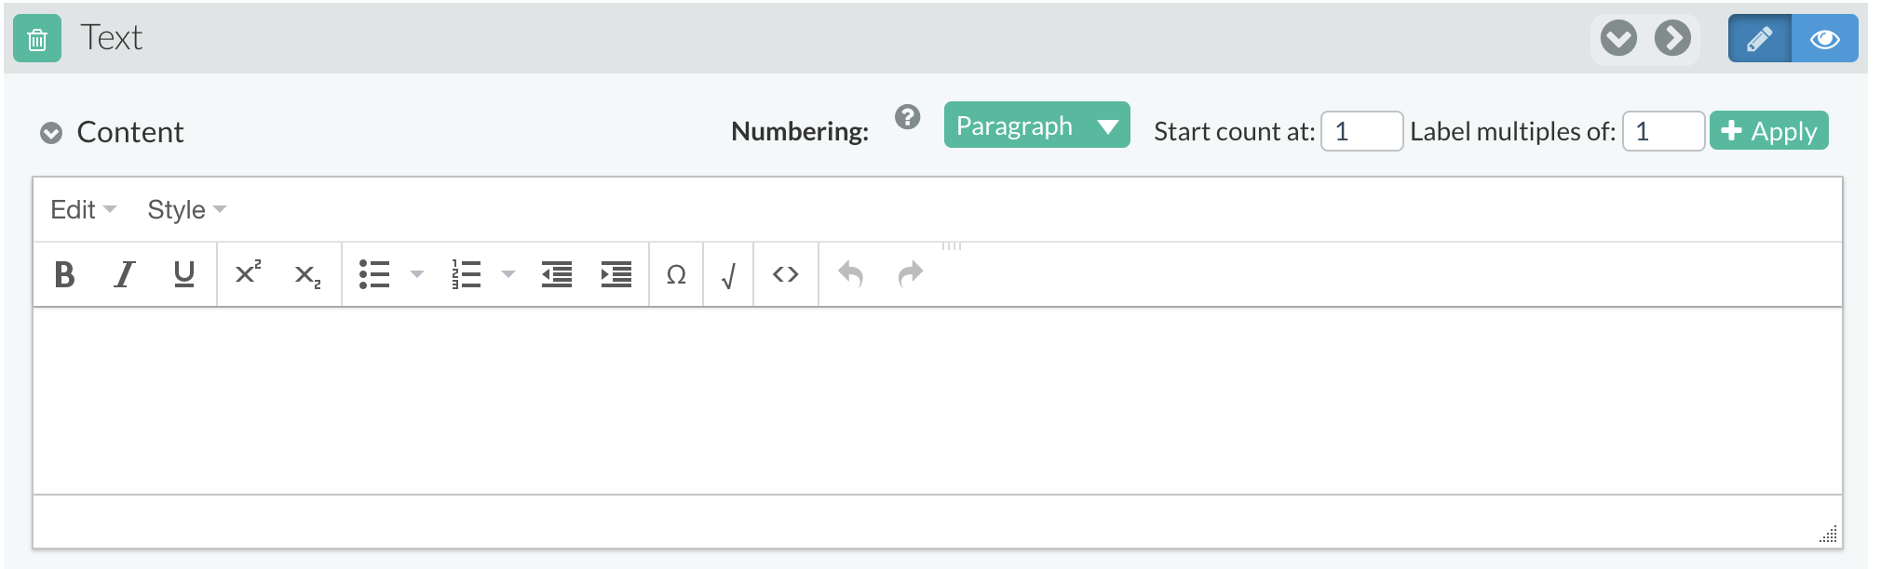Apply subscript formatting
The image size is (1881, 569).
[x=307, y=274]
